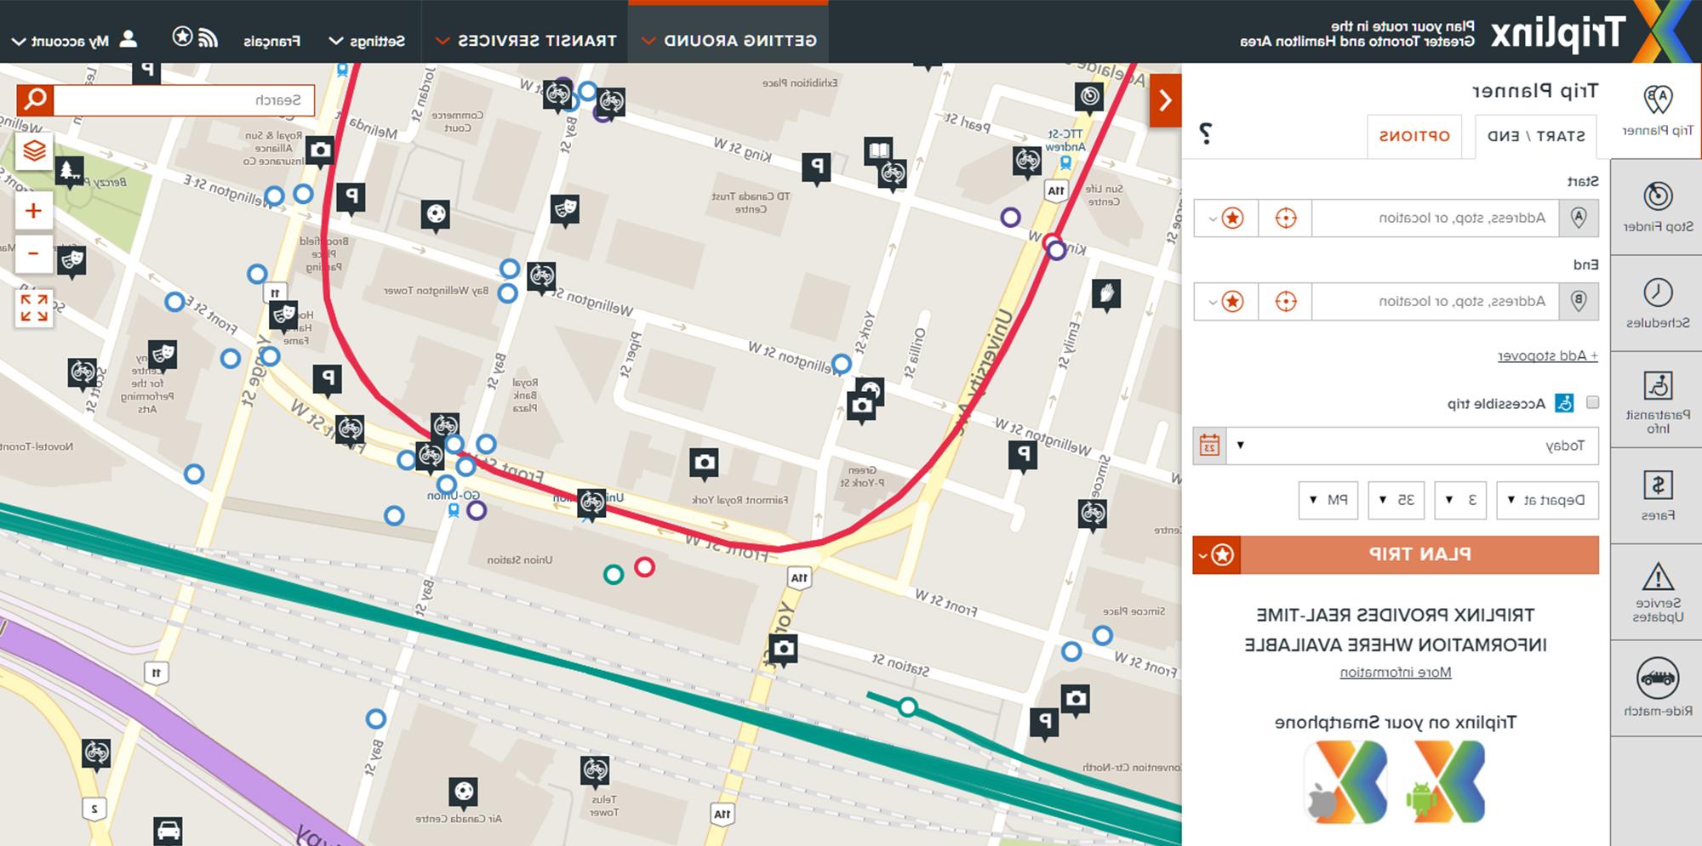Select the START / END tab

pos(1536,136)
